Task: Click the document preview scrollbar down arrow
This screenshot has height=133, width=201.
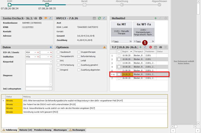Action: pyautogui.click(x=198, y=123)
